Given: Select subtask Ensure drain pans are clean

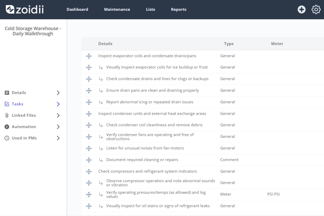Looking at the screenshot, I should coord(153,90).
